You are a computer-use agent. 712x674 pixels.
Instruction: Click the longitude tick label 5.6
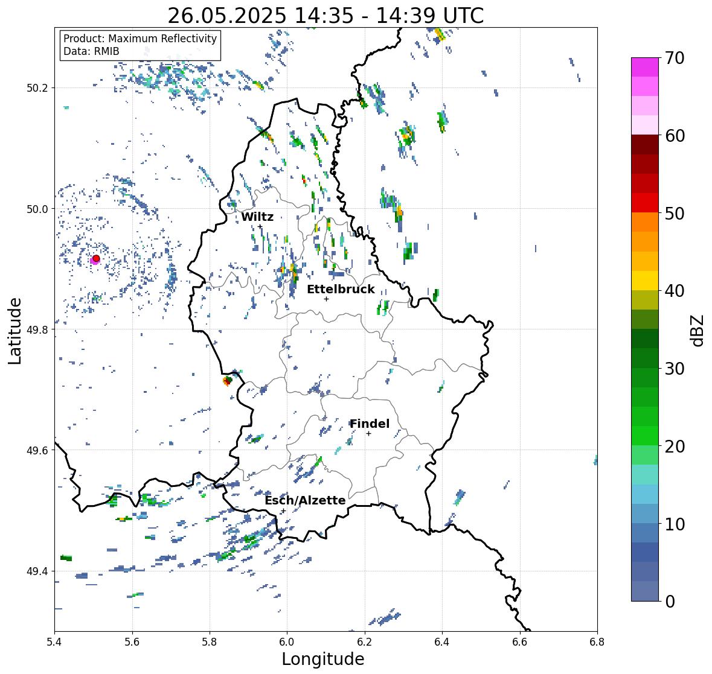pyautogui.click(x=132, y=642)
